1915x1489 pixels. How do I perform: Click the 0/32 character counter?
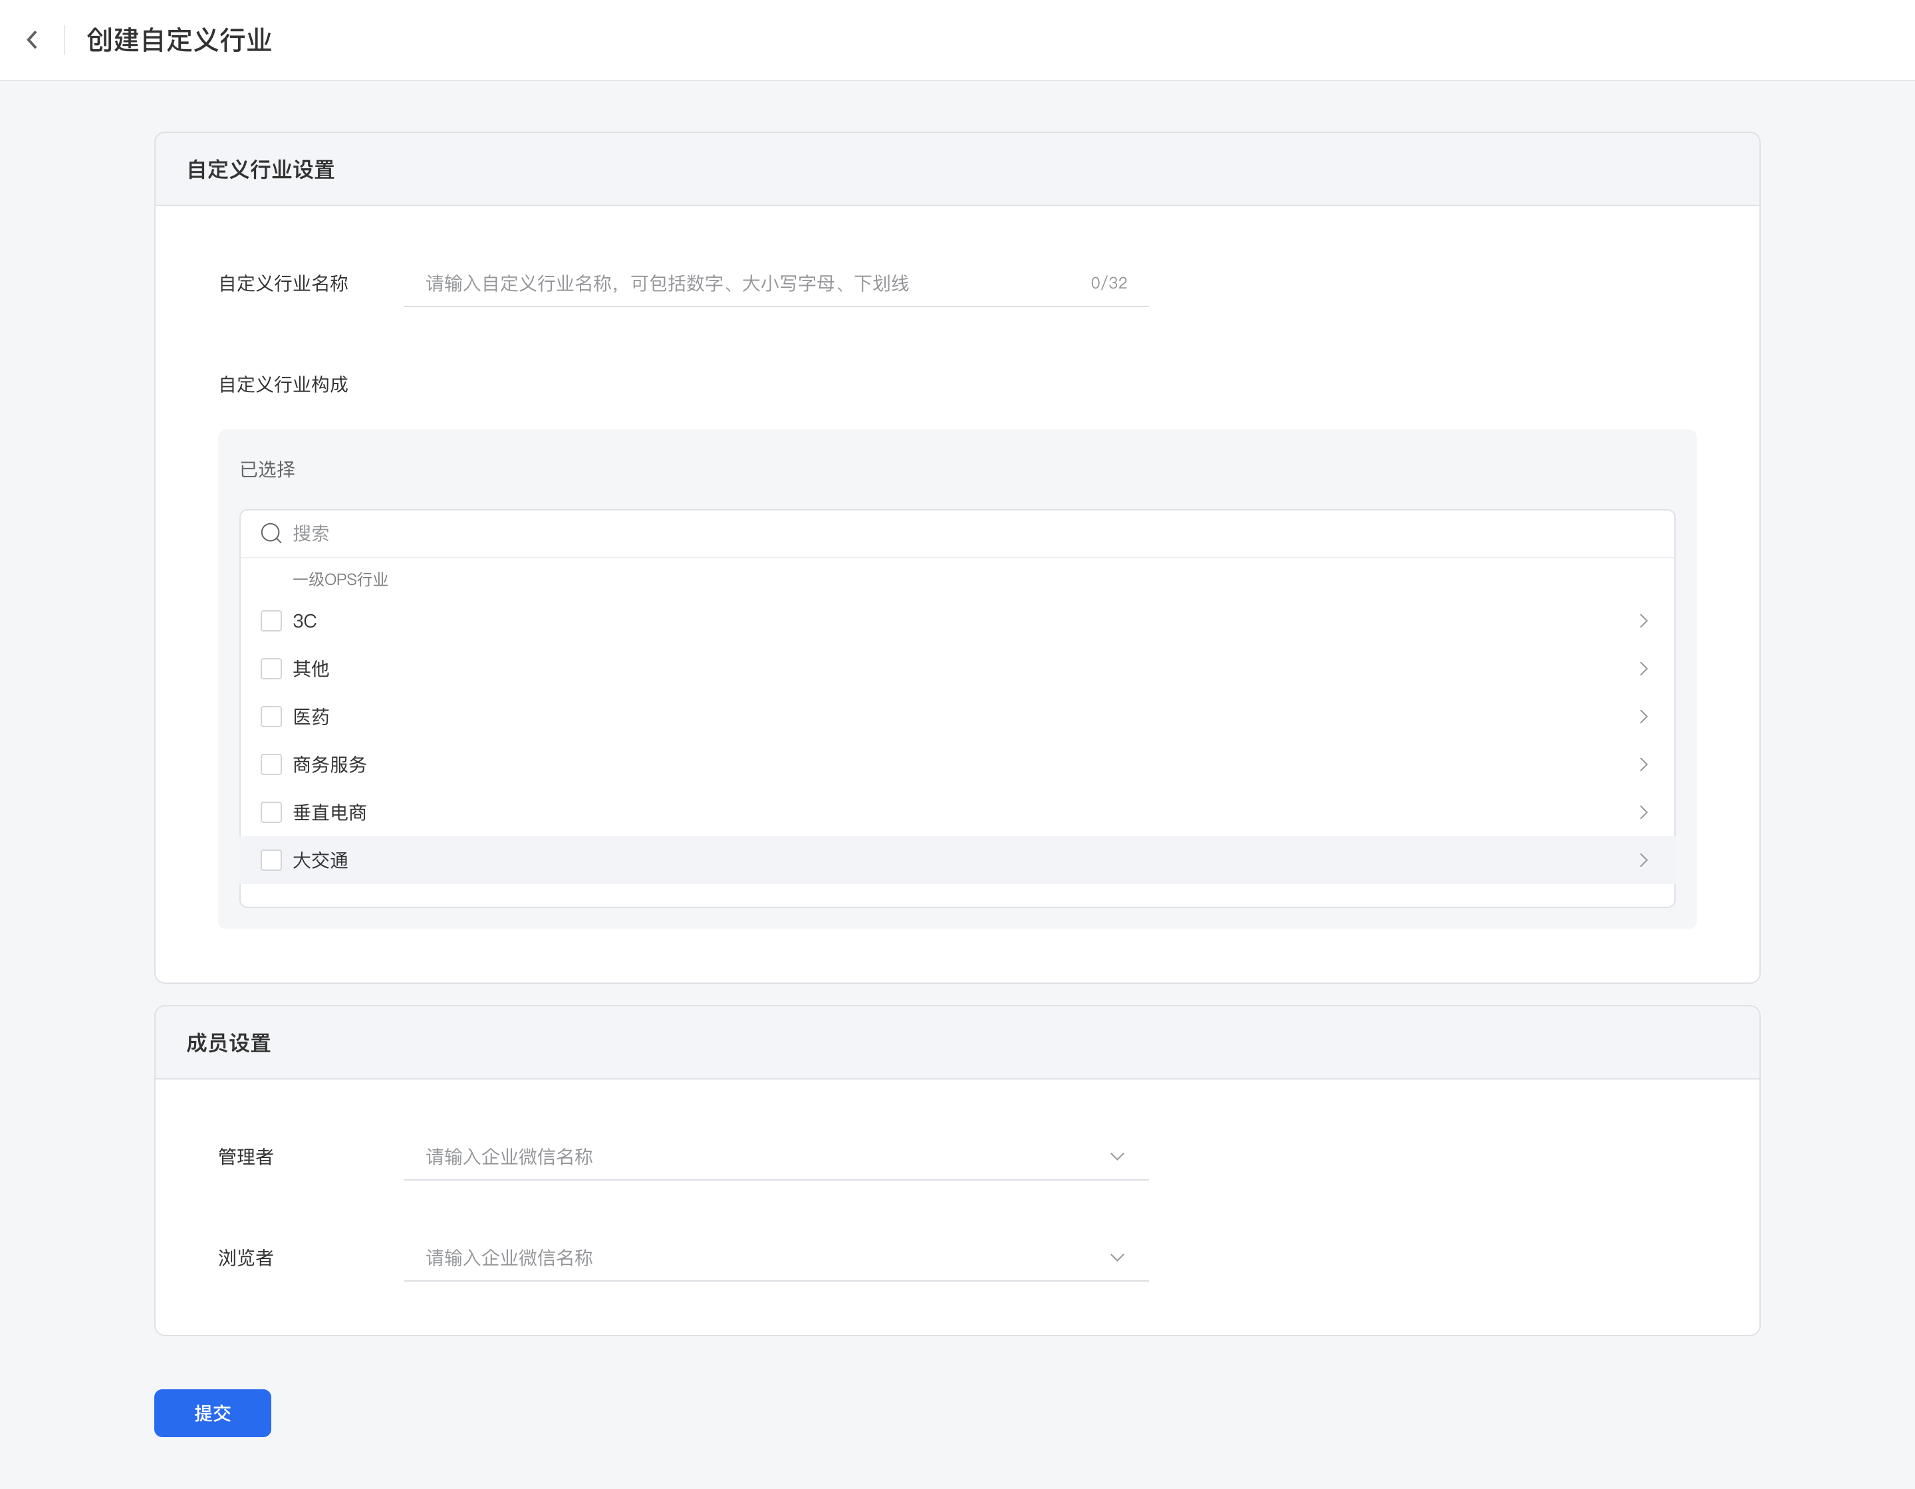click(1108, 283)
